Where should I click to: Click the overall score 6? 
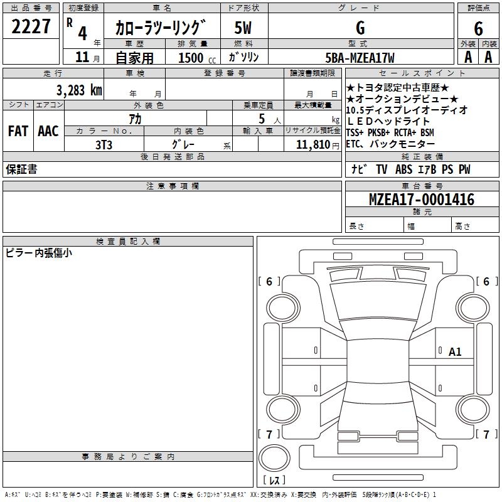(x=478, y=29)
